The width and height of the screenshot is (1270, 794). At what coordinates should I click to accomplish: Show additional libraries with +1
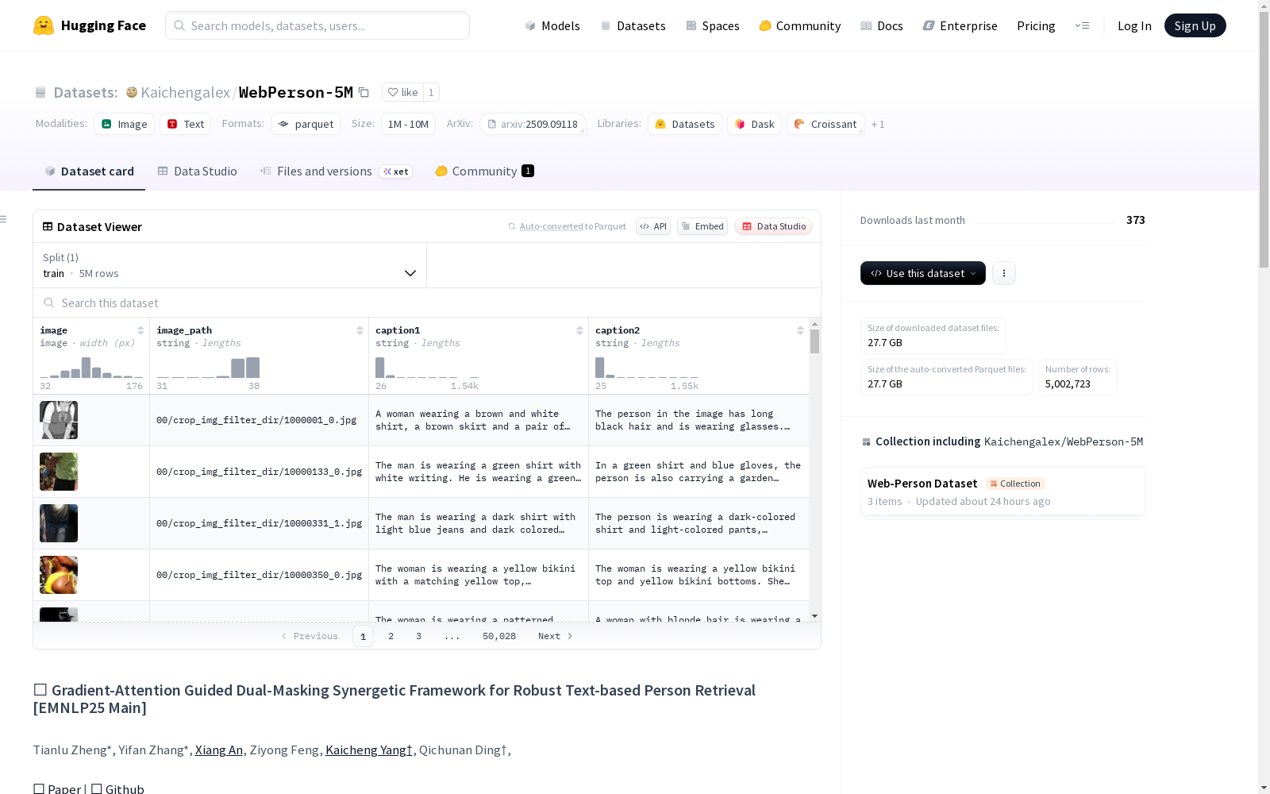click(878, 124)
